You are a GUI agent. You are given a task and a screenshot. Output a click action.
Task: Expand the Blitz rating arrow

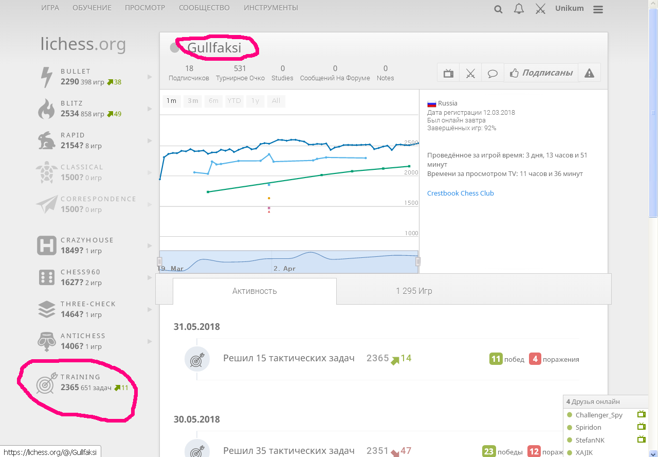[x=150, y=109]
